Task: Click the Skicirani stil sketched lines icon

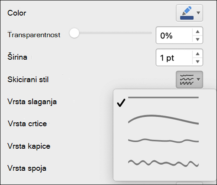Action: tap(187, 80)
